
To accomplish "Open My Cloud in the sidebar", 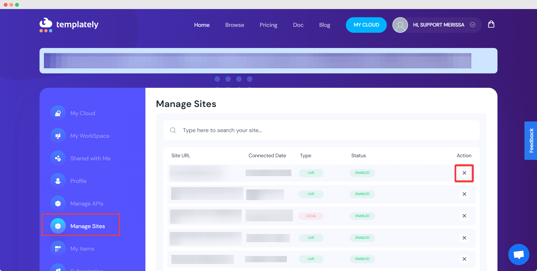I will point(83,113).
